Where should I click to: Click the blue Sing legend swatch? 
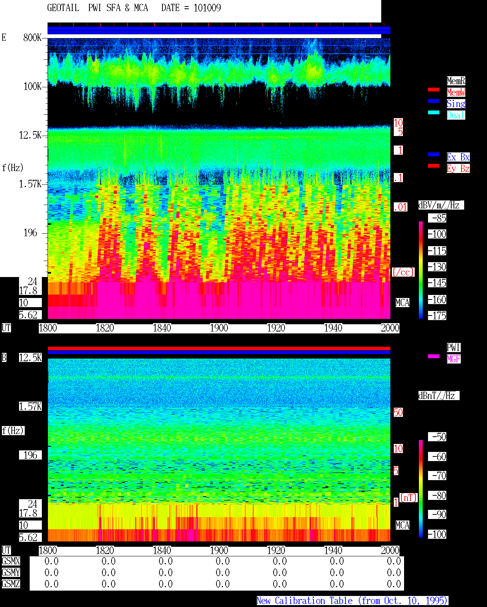point(434,101)
